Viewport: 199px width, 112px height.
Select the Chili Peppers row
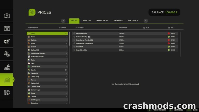coord(47,100)
